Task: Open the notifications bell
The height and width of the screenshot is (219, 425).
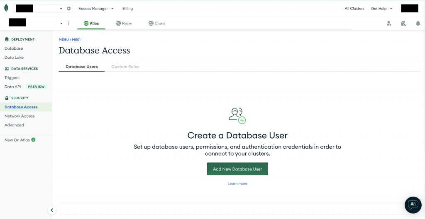Action: (x=418, y=24)
